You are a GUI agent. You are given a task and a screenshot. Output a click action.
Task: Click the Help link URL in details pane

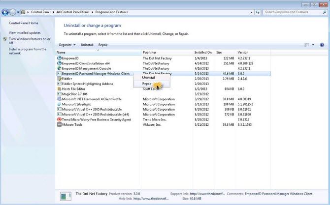pyautogui.click(x=151, y=199)
